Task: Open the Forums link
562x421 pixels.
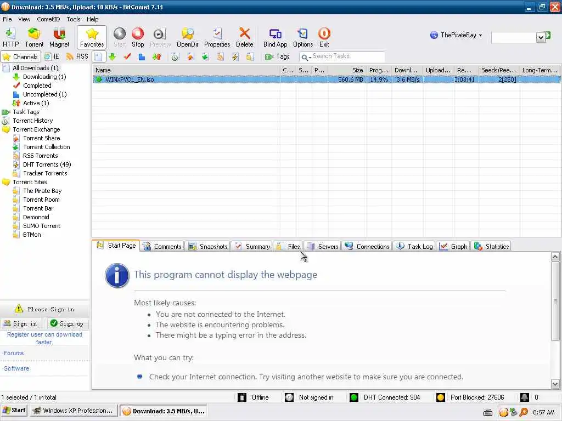Action: click(14, 353)
